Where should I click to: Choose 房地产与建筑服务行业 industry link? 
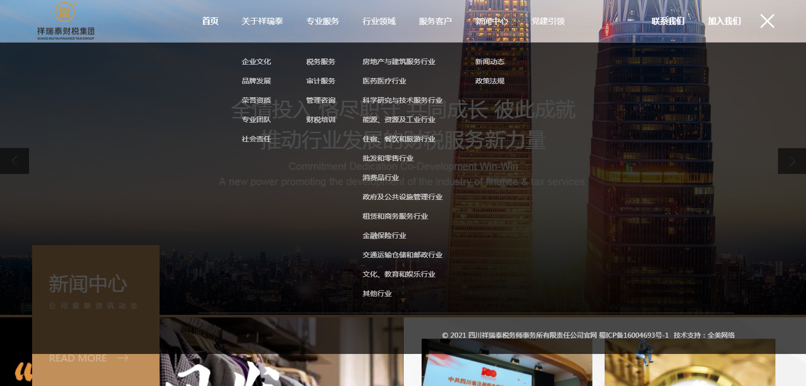[x=399, y=62]
